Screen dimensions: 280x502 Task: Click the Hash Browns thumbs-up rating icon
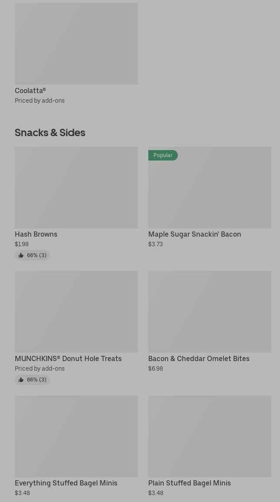pyautogui.click(x=21, y=255)
